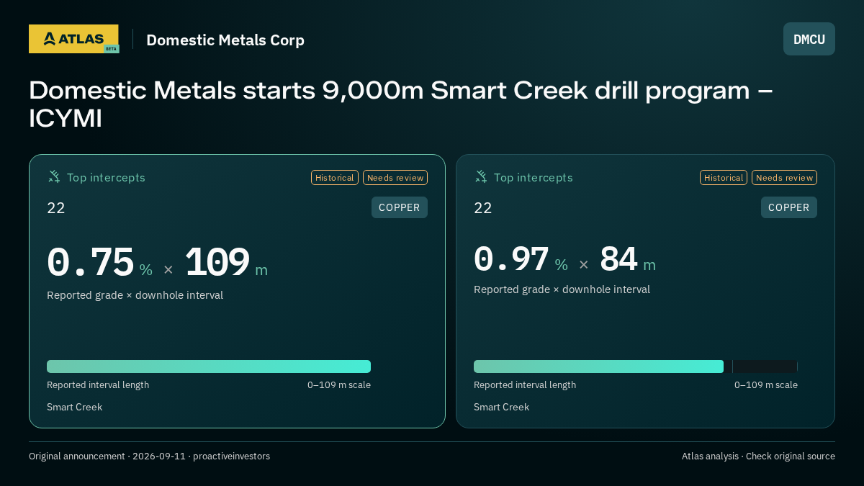
Task: Click the COPPER badge in the 0.97% card
Action: click(789, 207)
